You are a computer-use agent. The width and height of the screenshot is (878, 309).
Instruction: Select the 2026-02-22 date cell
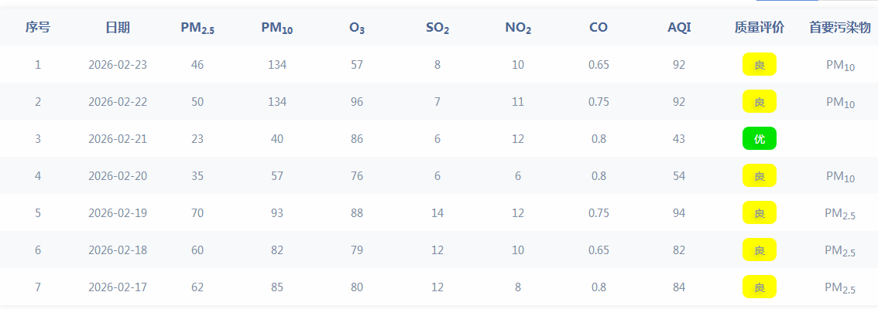[x=118, y=102]
